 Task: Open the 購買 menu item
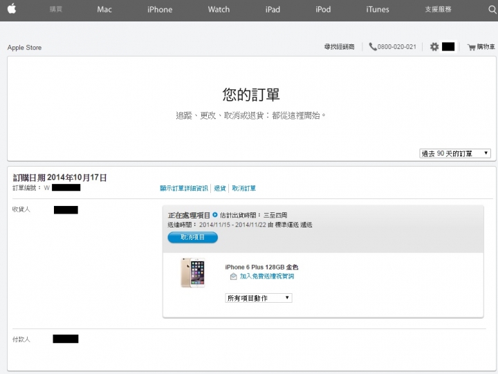[x=56, y=9]
